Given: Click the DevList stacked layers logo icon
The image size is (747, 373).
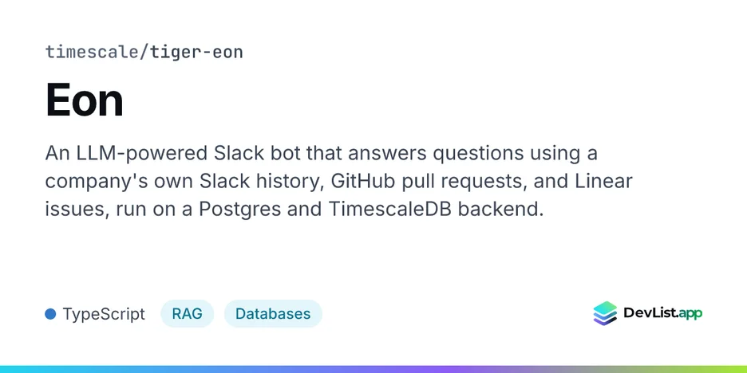Looking at the screenshot, I should [x=605, y=313].
